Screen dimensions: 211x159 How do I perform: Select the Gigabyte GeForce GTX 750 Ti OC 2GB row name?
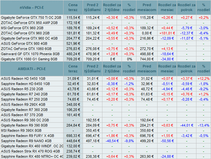[31, 18]
